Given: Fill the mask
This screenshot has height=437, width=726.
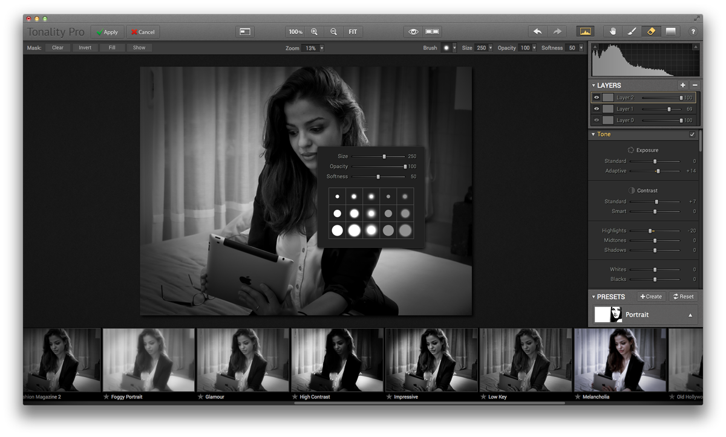Looking at the screenshot, I should pyautogui.click(x=112, y=48).
